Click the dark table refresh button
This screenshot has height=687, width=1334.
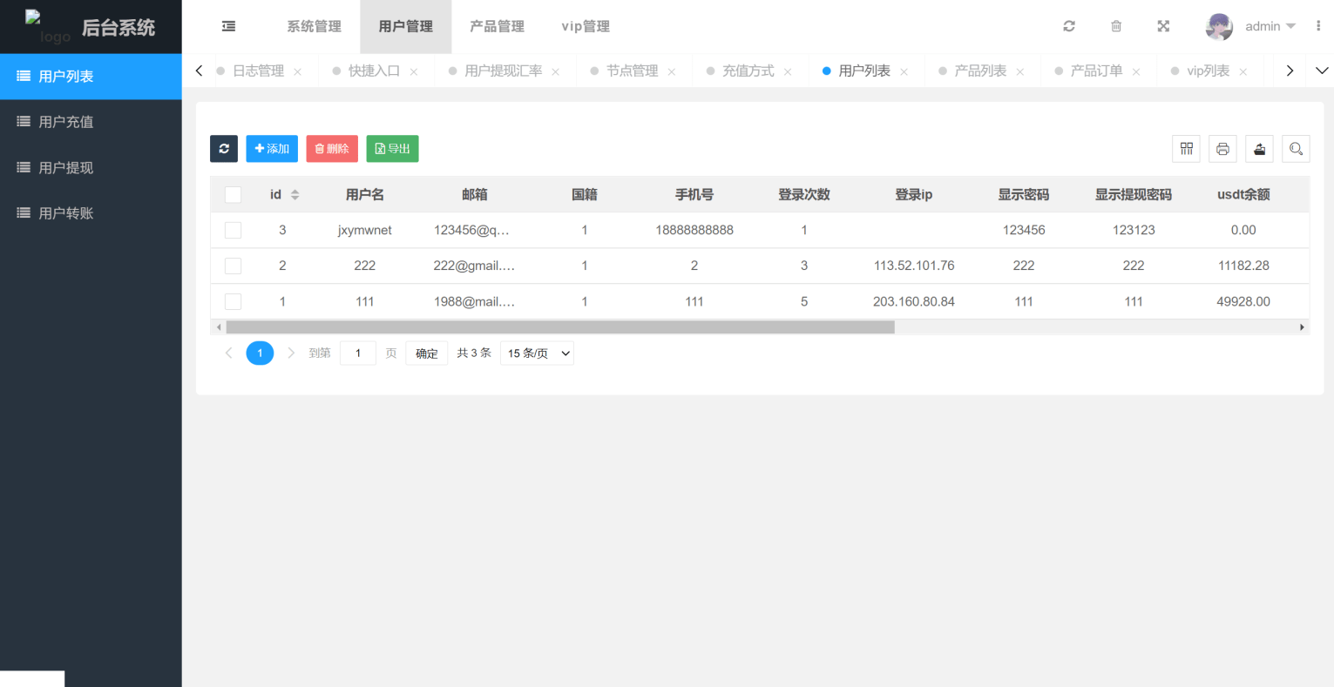click(224, 149)
